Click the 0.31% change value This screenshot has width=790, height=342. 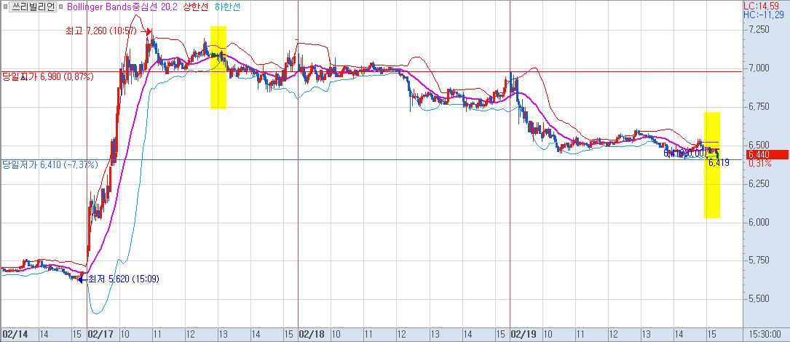click(760, 164)
